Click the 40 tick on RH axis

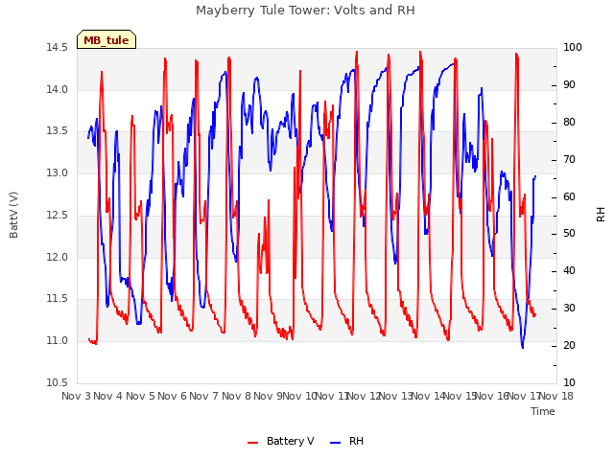569,271
